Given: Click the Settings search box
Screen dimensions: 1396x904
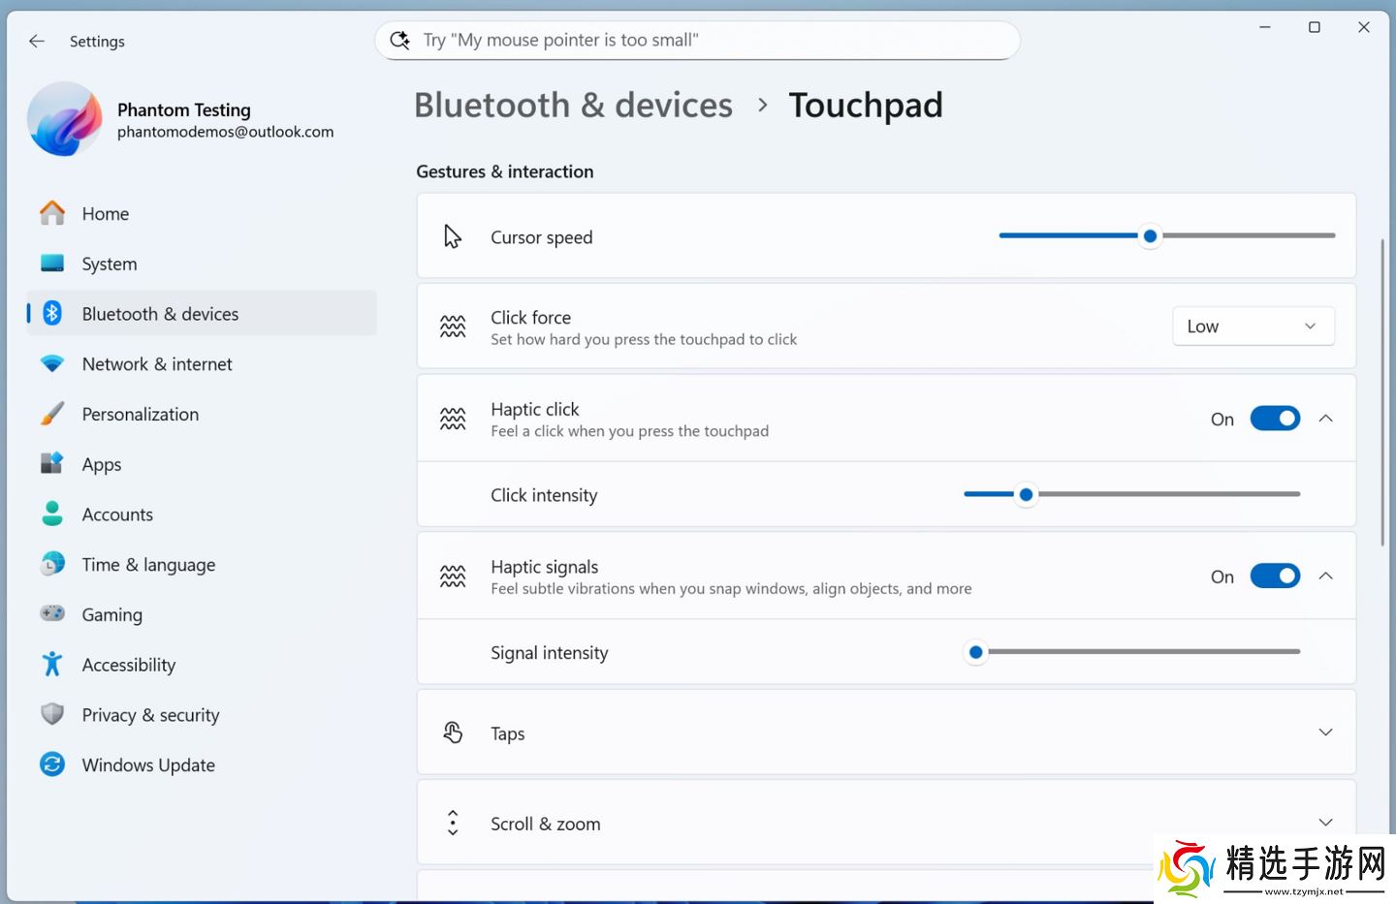Looking at the screenshot, I should (x=698, y=40).
